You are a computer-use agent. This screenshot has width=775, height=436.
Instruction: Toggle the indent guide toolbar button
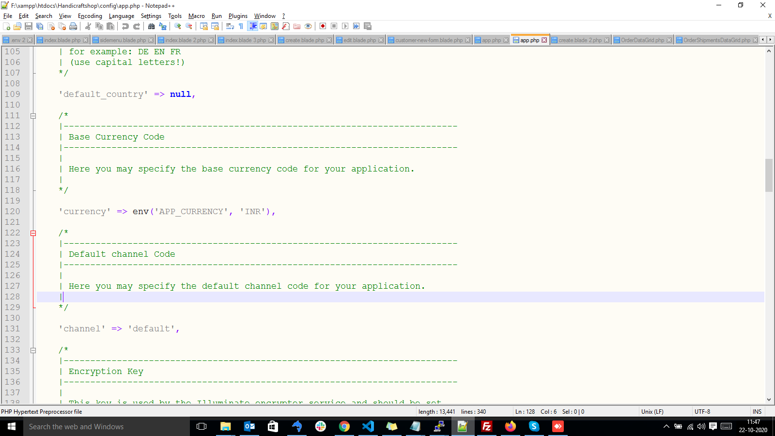(x=252, y=26)
